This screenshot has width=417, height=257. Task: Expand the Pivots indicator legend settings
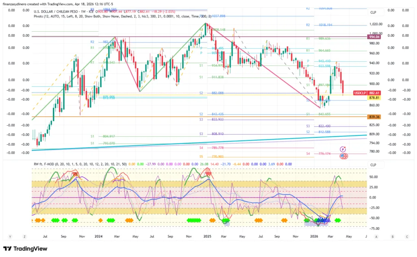122,16
